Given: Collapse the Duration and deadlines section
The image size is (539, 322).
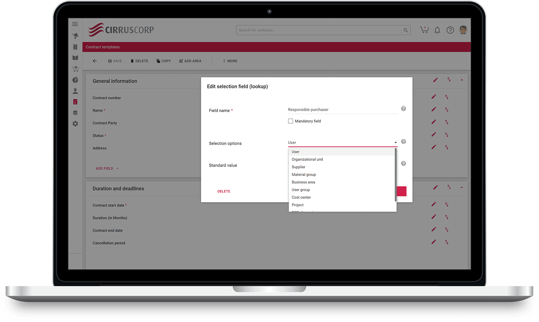Looking at the screenshot, I should pos(462,187).
